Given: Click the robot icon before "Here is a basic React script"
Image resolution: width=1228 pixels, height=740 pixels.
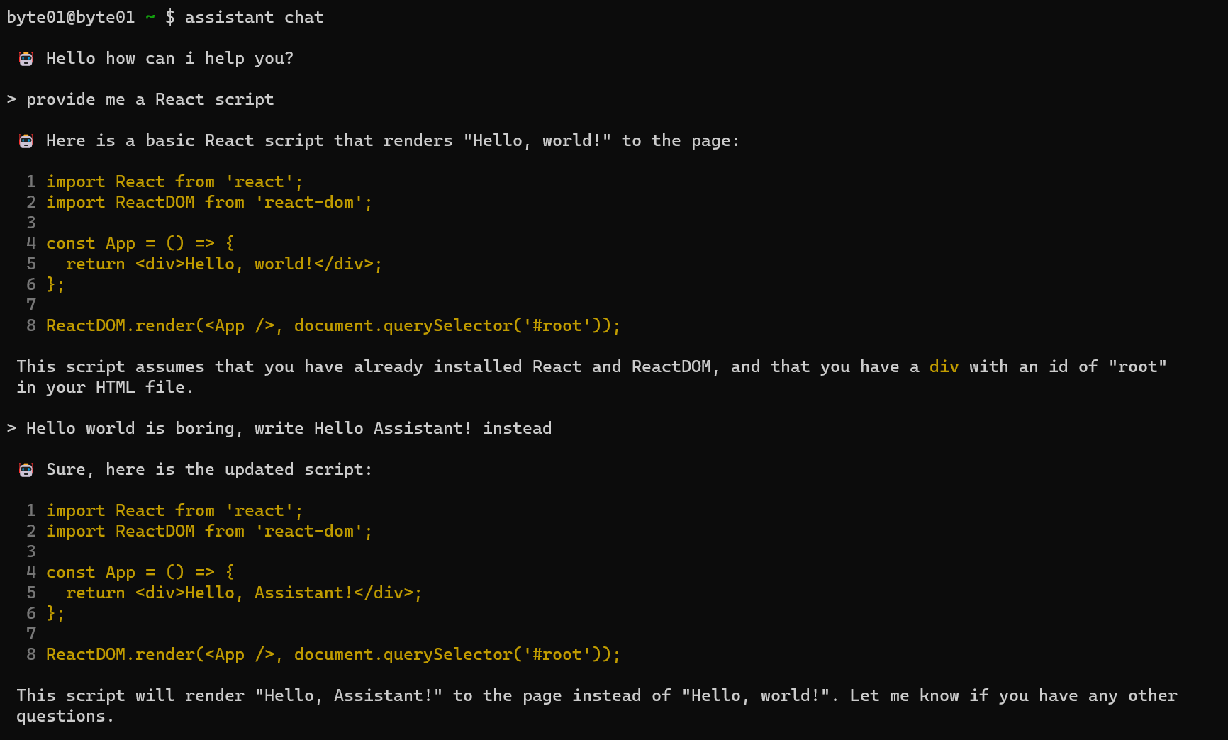Looking at the screenshot, I should pos(26,141).
